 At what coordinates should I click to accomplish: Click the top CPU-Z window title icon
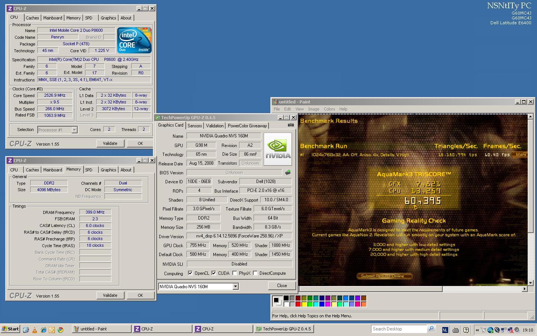[x=10, y=8]
